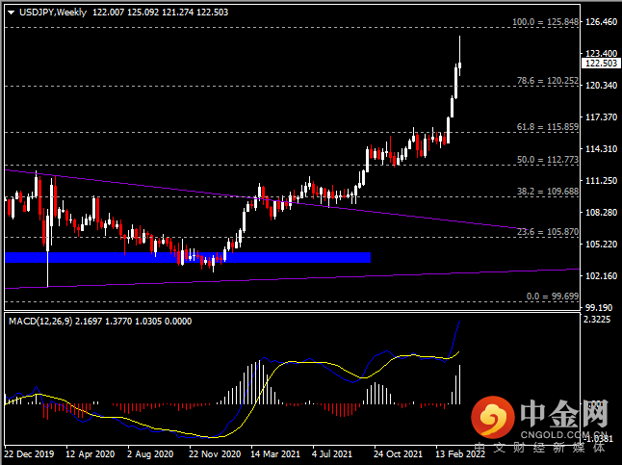Select the blue support zone rectangle
The width and height of the screenshot is (622, 465).
click(188, 257)
